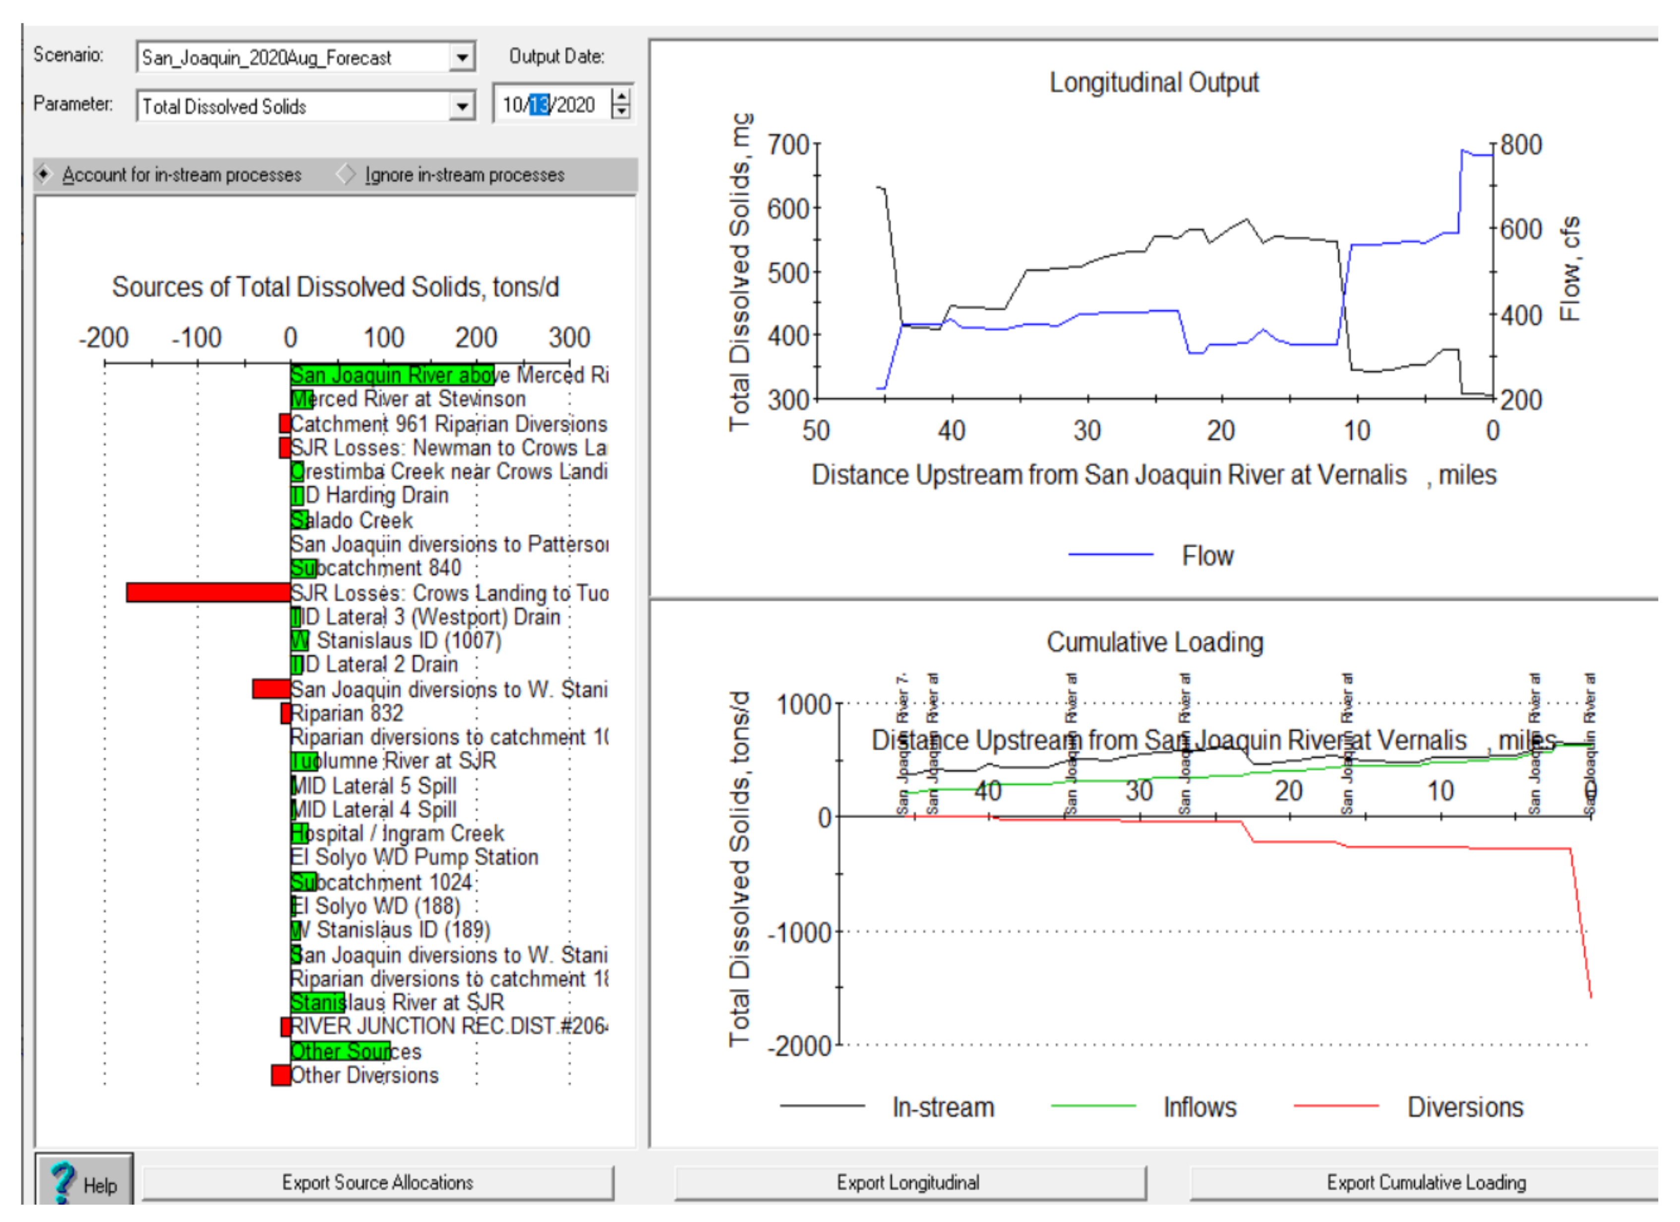Click 'Sources of Total Dissolved Solids, tons/d' title
The width and height of the screenshot is (1680, 1222).
[x=336, y=287]
